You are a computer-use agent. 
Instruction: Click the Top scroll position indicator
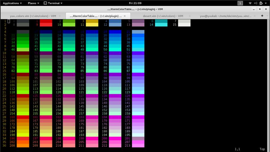[x=262, y=149]
